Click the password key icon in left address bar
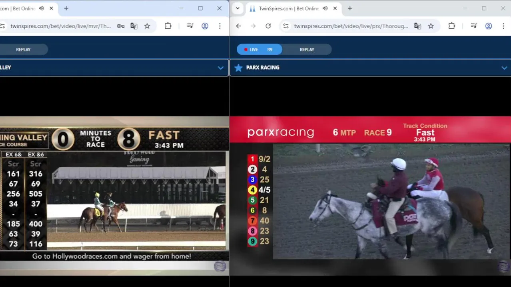 (x=120, y=26)
